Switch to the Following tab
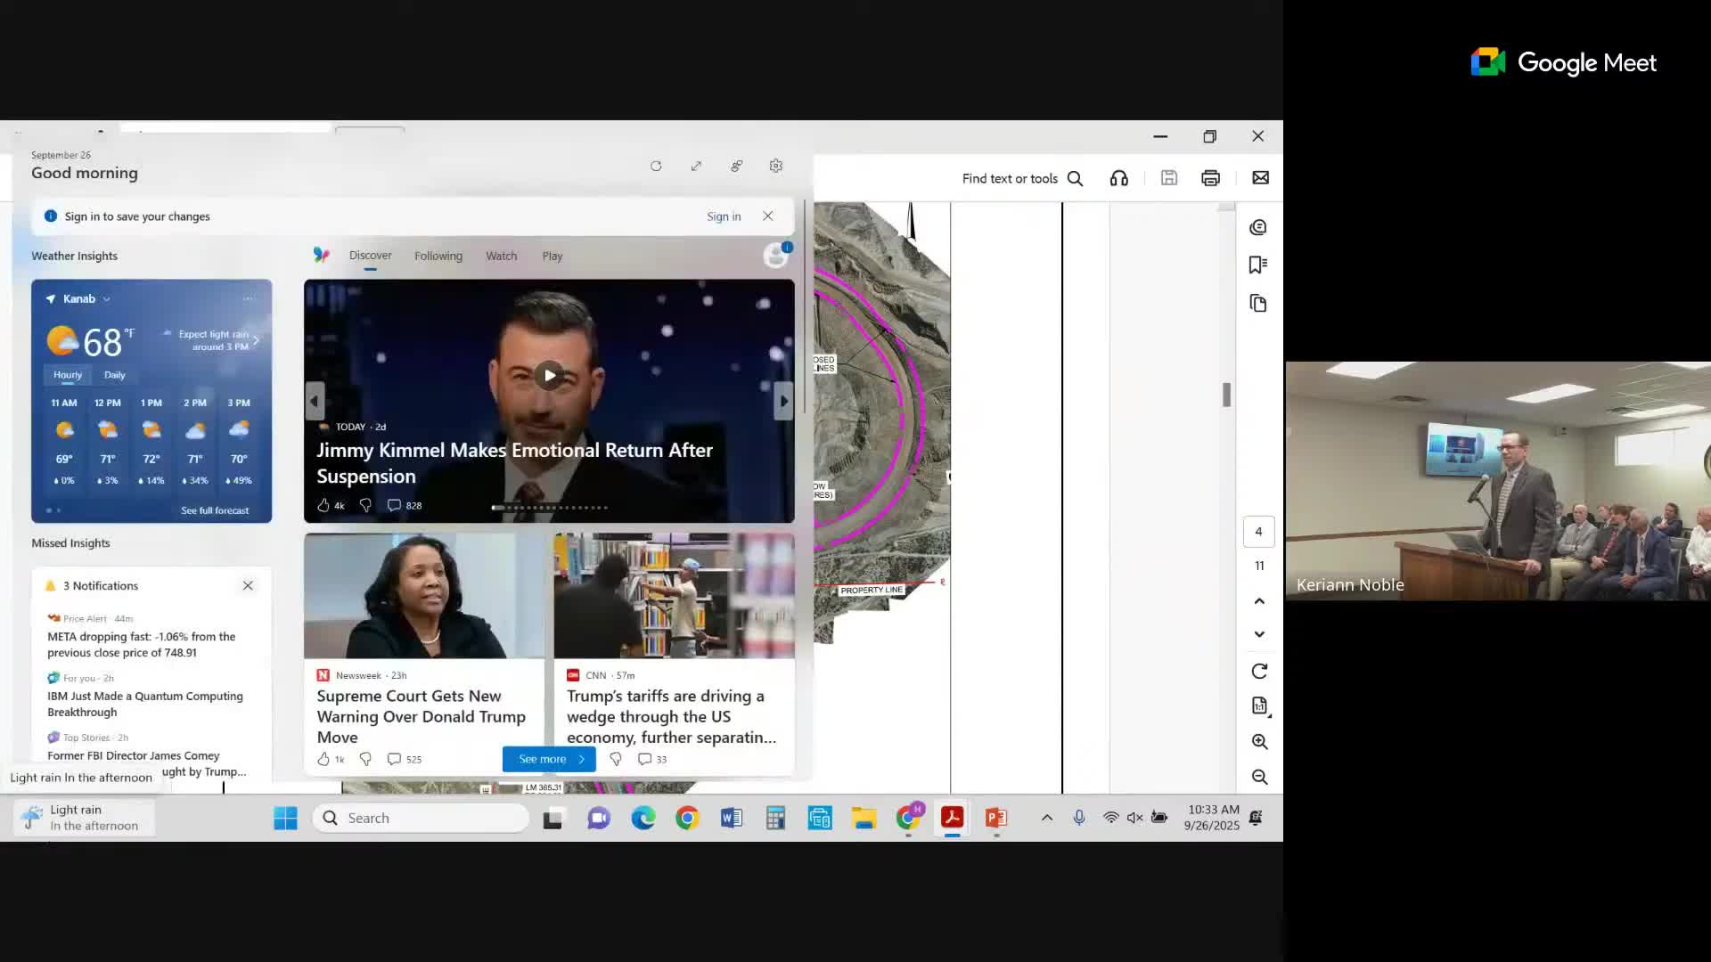 point(438,256)
